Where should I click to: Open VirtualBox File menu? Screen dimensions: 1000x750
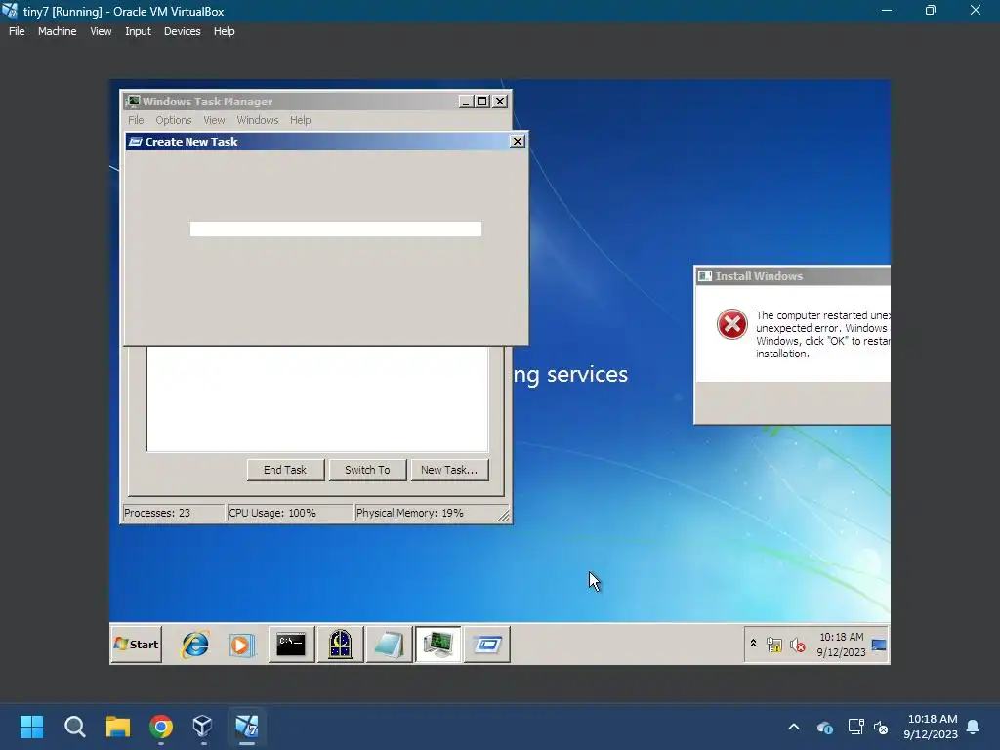(17, 31)
